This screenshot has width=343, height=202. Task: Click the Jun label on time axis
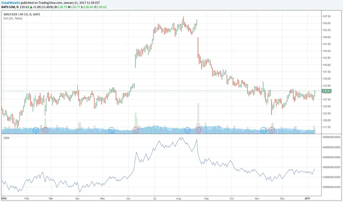(x=128, y=198)
